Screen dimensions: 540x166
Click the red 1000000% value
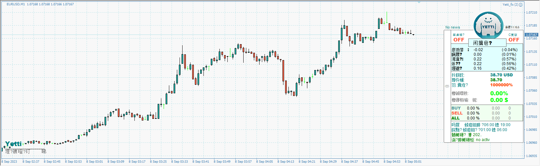[501, 85]
